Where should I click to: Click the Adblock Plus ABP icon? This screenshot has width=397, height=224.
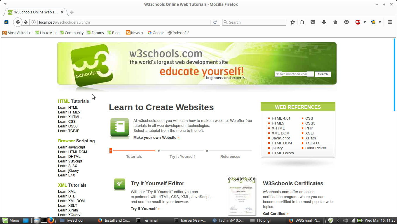pos(358,22)
